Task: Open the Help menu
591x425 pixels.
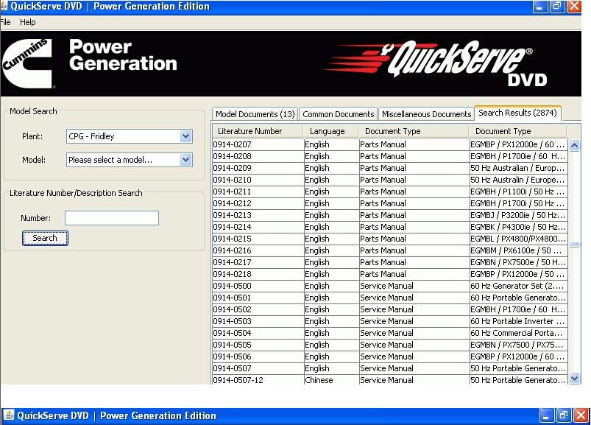Action: [x=27, y=22]
